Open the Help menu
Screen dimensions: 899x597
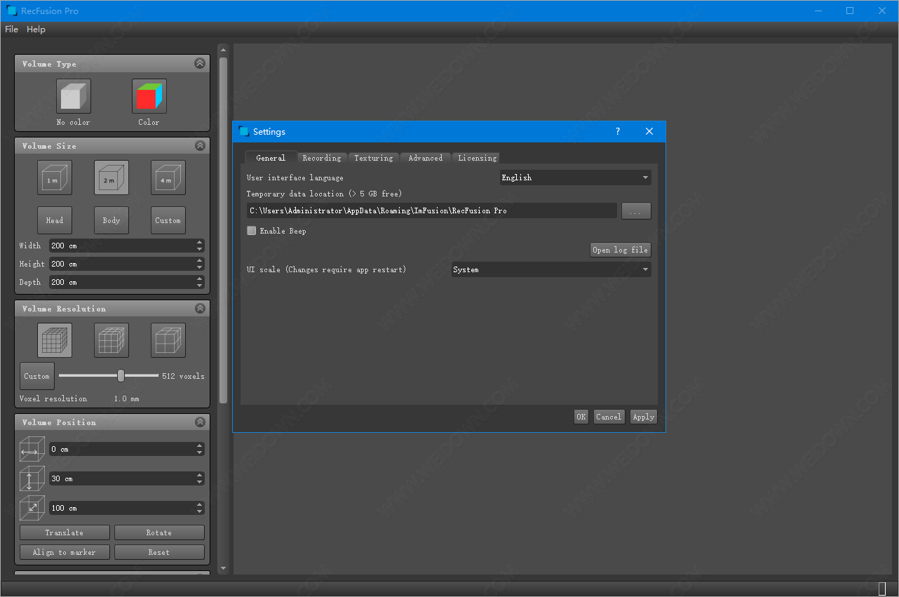click(36, 29)
